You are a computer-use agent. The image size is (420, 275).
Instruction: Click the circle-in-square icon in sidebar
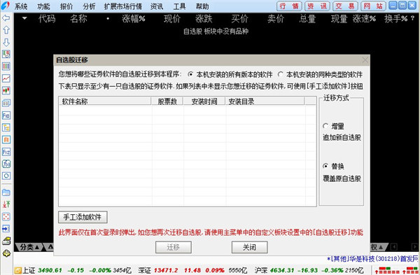[x=6, y=176]
